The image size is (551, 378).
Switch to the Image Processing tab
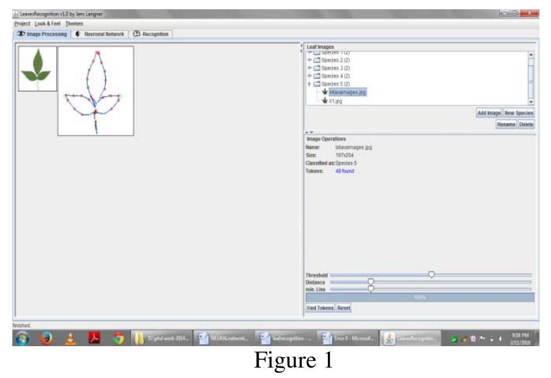42,34
